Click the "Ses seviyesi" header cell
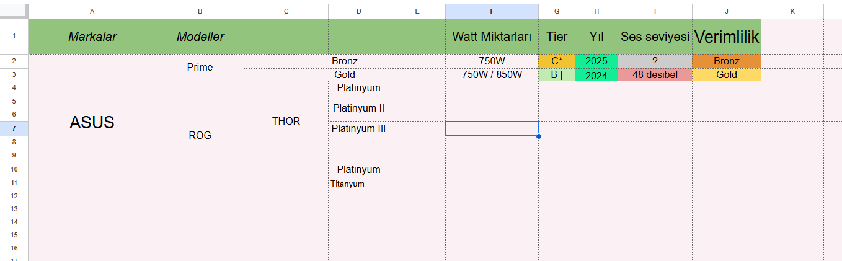 [x=655, y=37]
